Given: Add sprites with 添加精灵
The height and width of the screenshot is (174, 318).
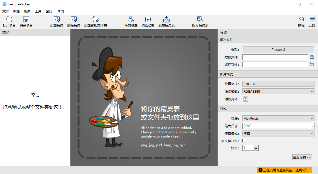Looking at the screenshot, I should tap(57, 22).
